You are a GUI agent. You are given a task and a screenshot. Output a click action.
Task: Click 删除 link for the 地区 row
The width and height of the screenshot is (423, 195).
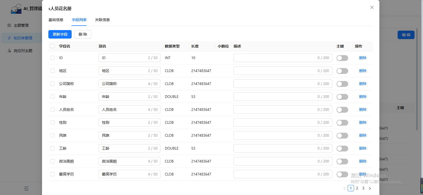[x=363, y=71]
